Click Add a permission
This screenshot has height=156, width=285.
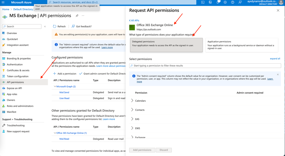point(65,74)
